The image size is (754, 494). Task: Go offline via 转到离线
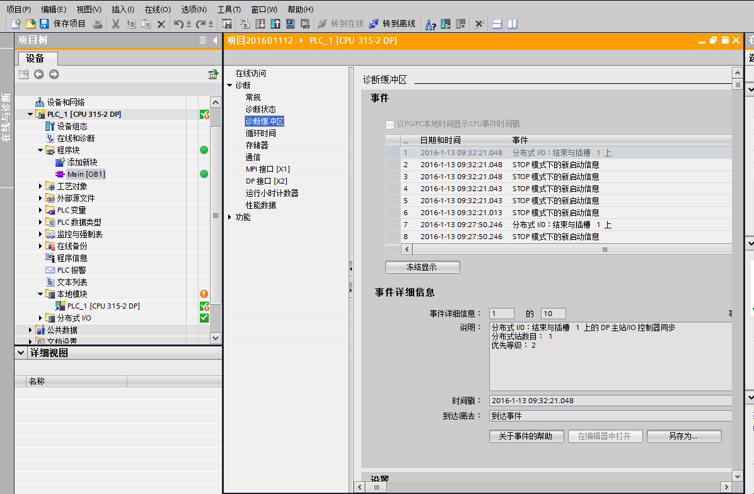click(x=392, y=23)
